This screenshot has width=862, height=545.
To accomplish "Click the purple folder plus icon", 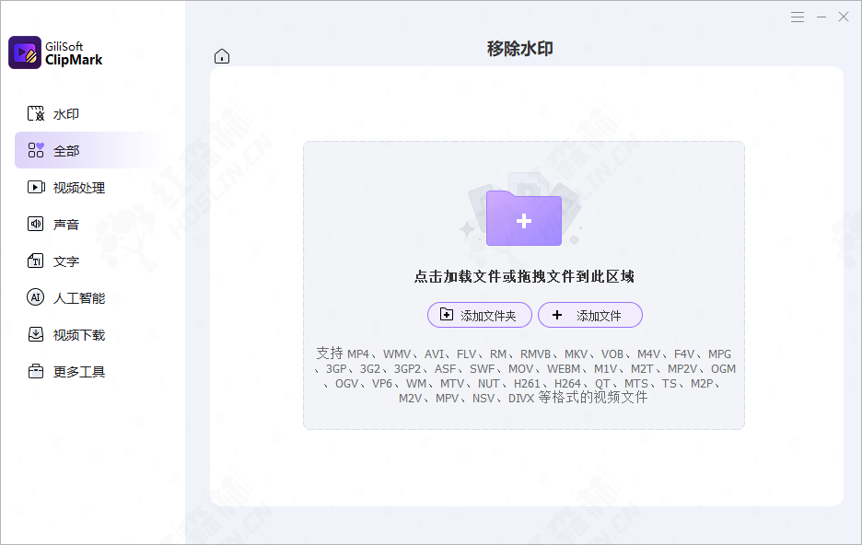I will pos(524,218).
